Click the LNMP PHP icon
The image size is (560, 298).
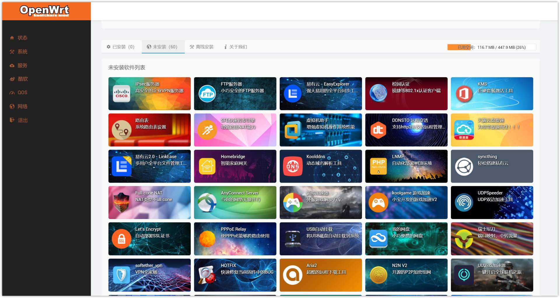(378, 166)
